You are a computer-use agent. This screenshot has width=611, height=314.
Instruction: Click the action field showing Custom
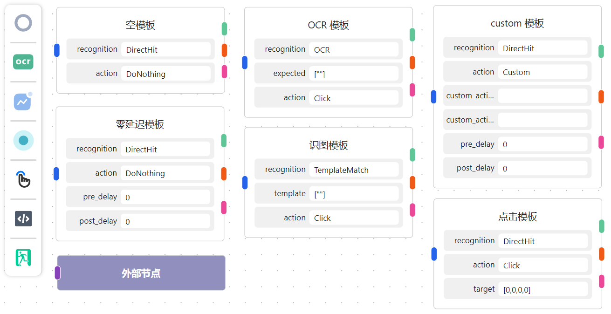[x=542, y=72]
